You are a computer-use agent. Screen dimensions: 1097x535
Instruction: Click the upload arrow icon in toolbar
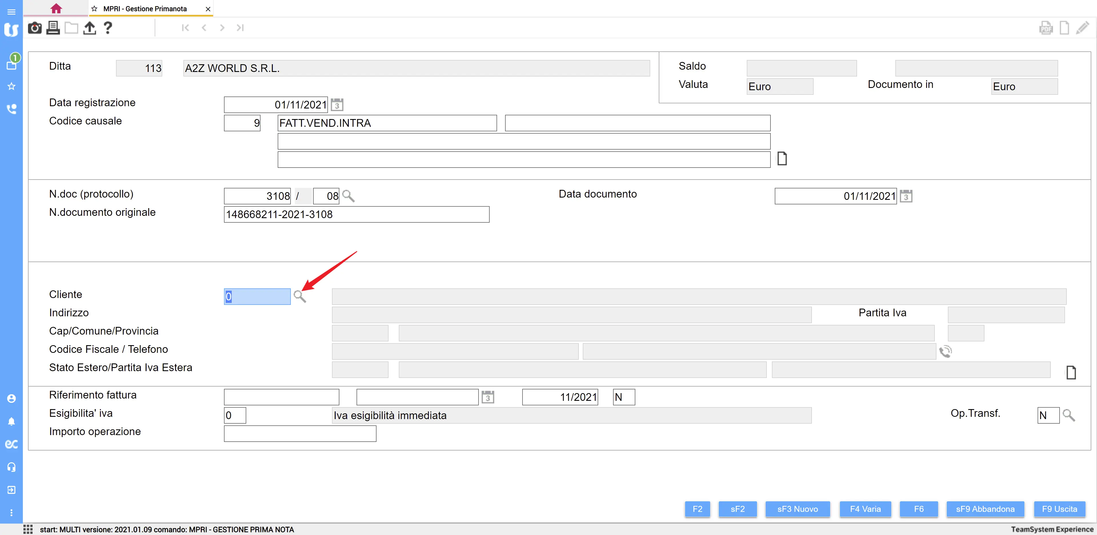point(89,28)
